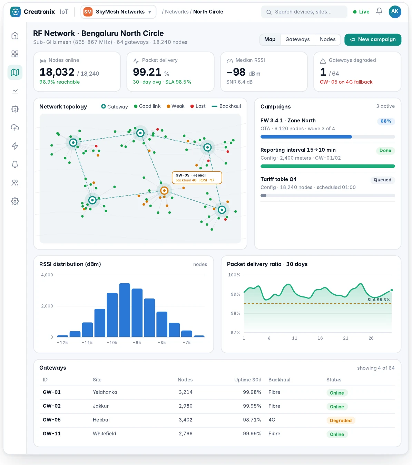Click the gauge icon on Median RSSI card

point(229,61)
